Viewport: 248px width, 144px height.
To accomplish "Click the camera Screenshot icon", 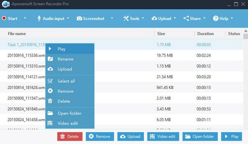I will pos(79,19).
